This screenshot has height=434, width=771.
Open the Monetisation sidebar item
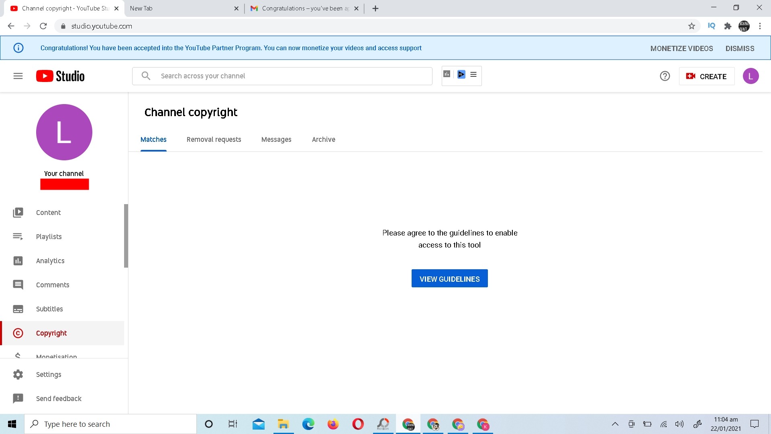click(56, 355)
